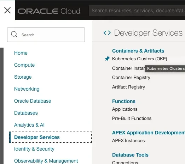Viewport: 185px width, 164px height.
Task: Open the APEX Application Development heading
Action: pos(149,133)
